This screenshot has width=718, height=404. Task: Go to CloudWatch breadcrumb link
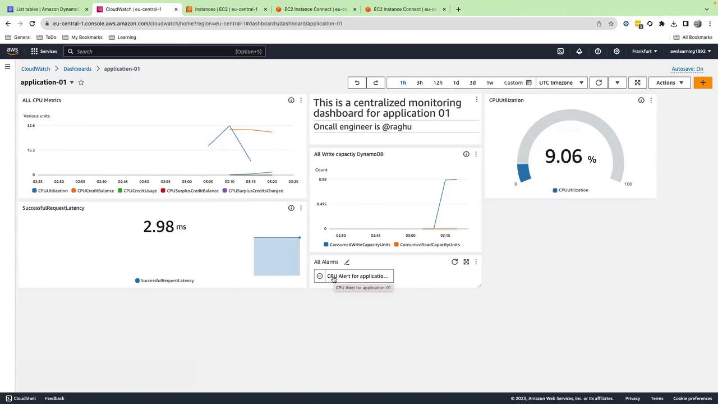tap(35, 68)
